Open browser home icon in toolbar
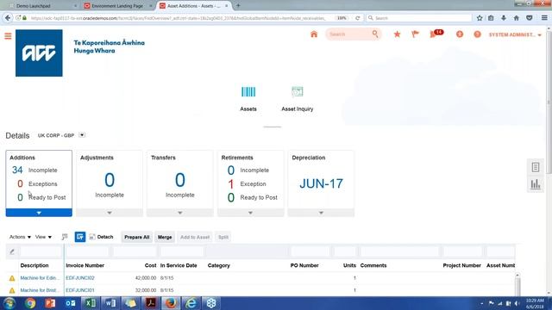The height and width of the screenshot is (310, 552). 516,18
